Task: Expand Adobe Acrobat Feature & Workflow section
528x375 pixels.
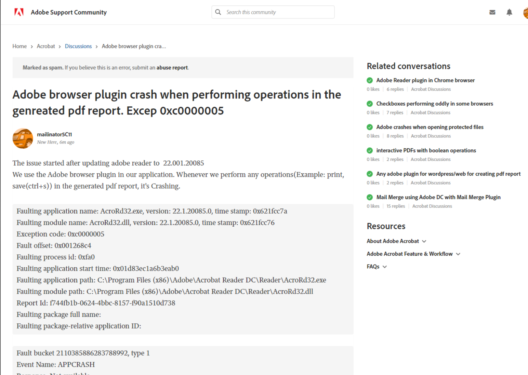Action: (413, 254)
